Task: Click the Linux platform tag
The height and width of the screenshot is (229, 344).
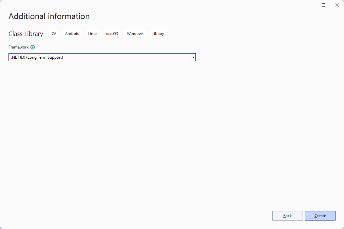Action: [x=92, y=33]
